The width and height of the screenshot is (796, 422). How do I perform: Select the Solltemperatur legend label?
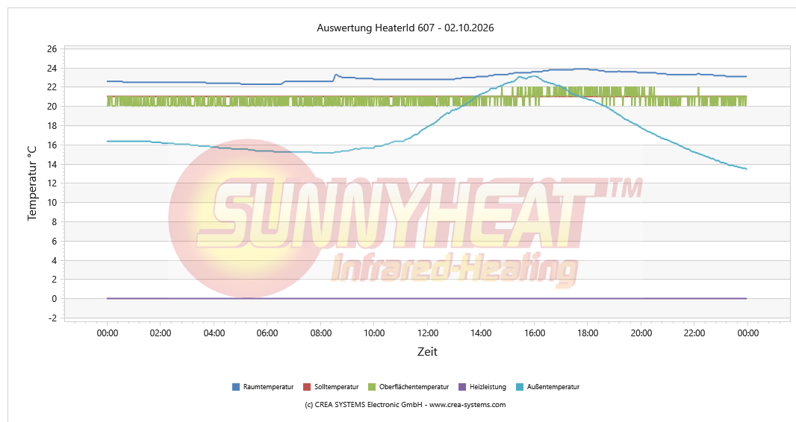337,387
